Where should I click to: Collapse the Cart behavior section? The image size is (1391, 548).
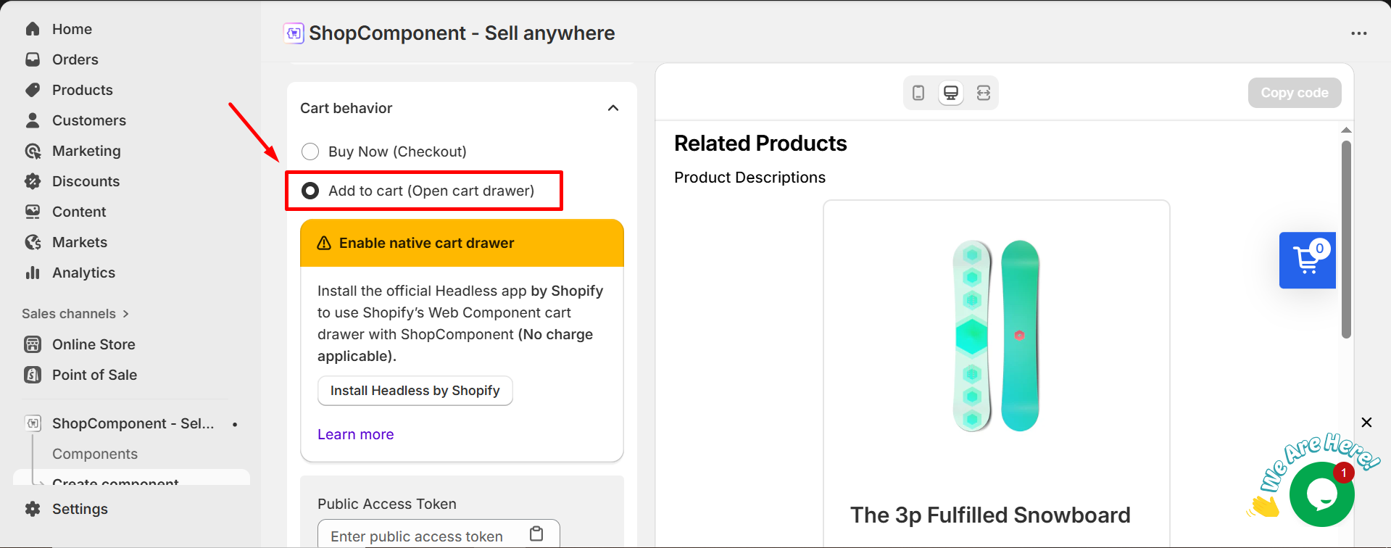[x=613, y=108]
